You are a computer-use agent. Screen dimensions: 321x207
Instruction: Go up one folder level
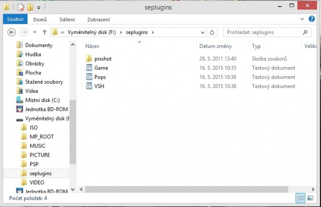tap(44, 32)
